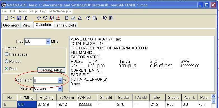
Task: Click the -6712 reactance cell
Action: point(67,104)
